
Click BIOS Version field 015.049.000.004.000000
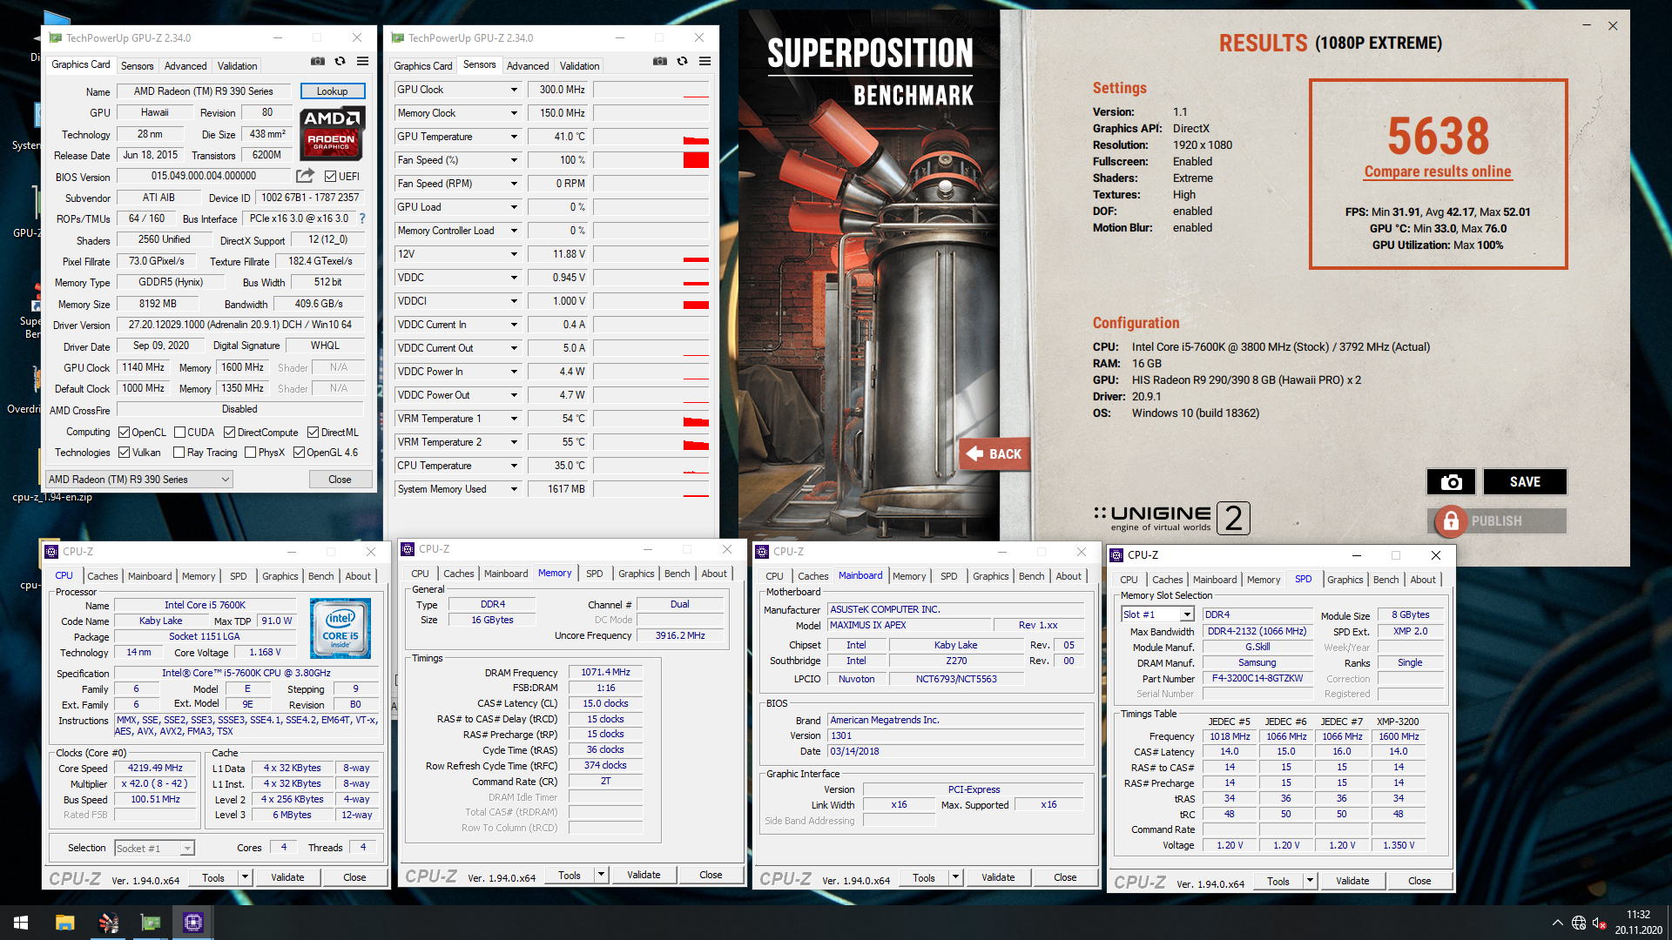[204, 176]
